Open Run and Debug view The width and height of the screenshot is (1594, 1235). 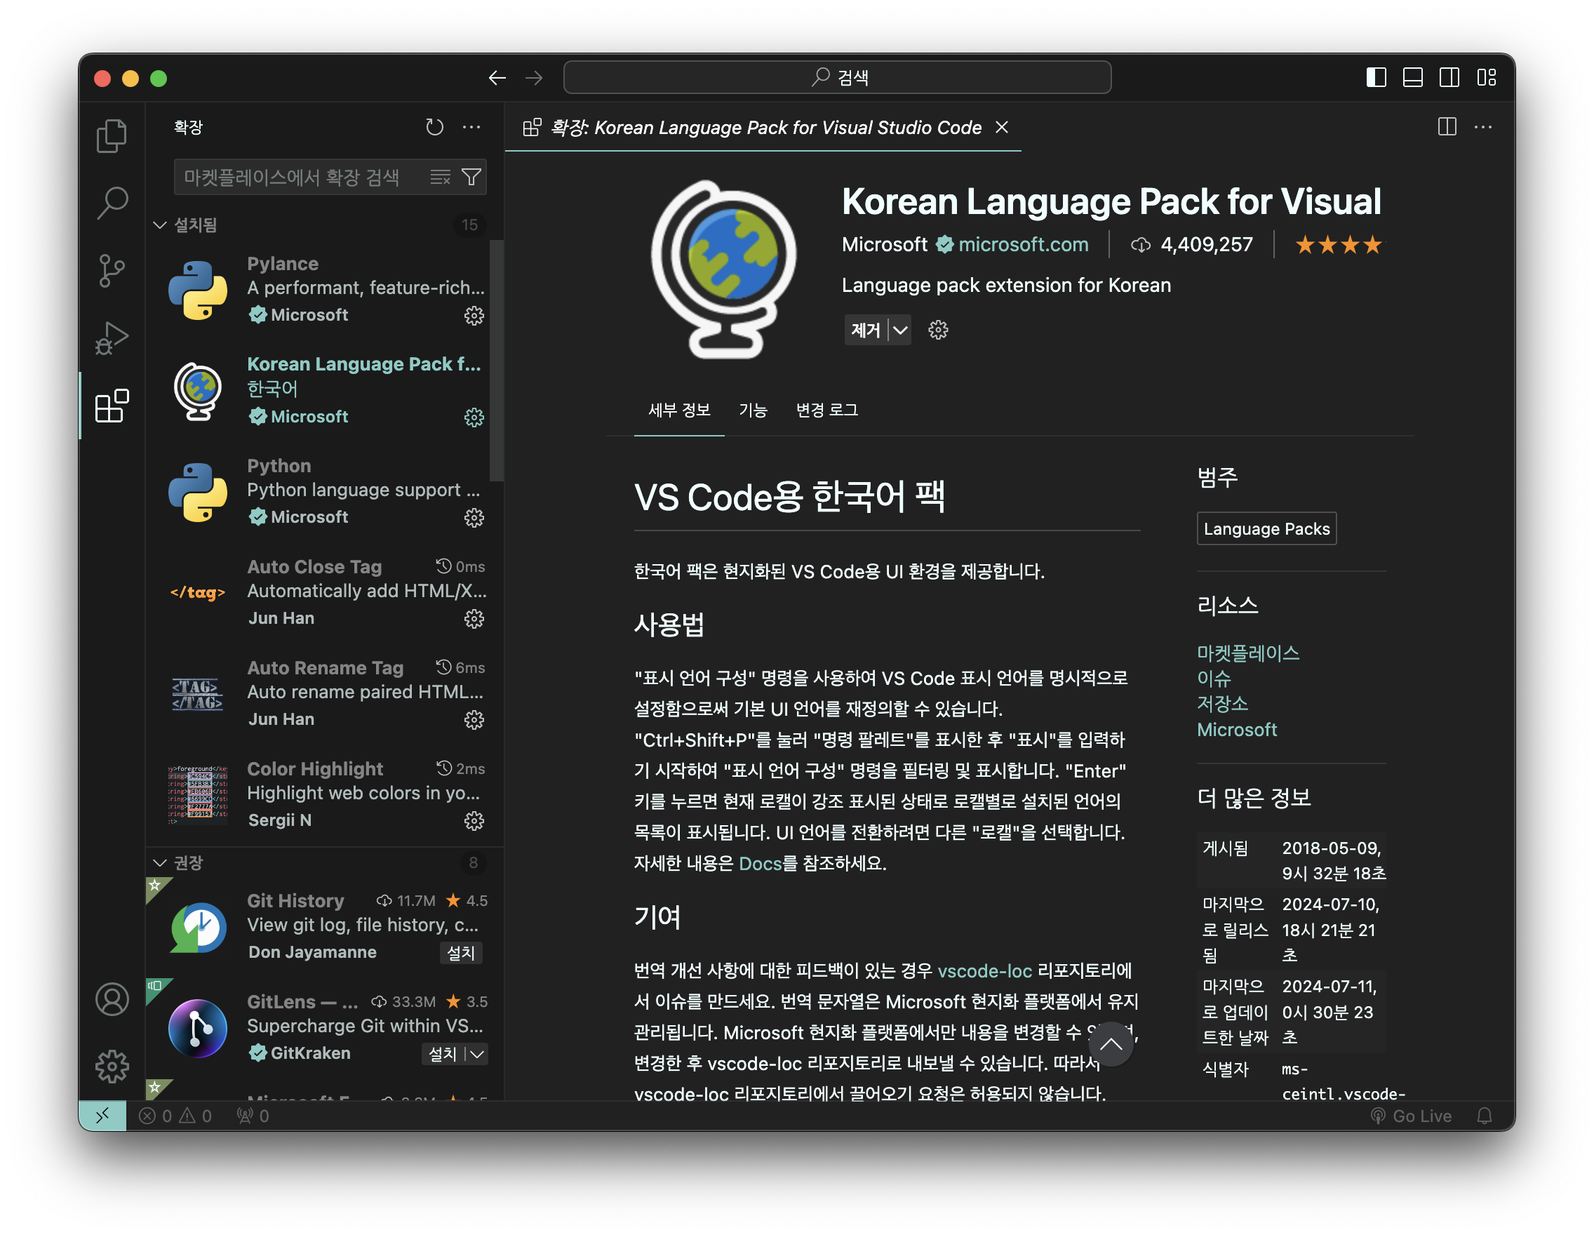(x=111, y=338)
